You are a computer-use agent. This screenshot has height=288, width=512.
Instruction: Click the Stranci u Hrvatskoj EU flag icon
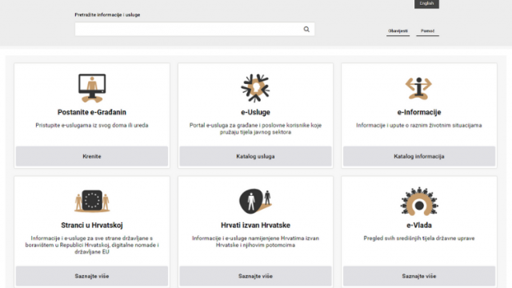click(x=92, y=201)
